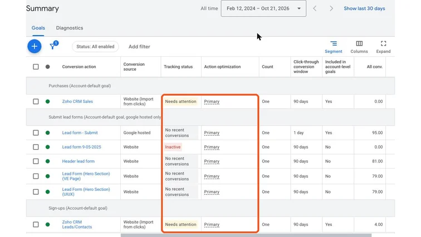Viewport: 421px width, 237px height.
Task: Click green status dot for Header lead form
Action: (x=47, y=161)
